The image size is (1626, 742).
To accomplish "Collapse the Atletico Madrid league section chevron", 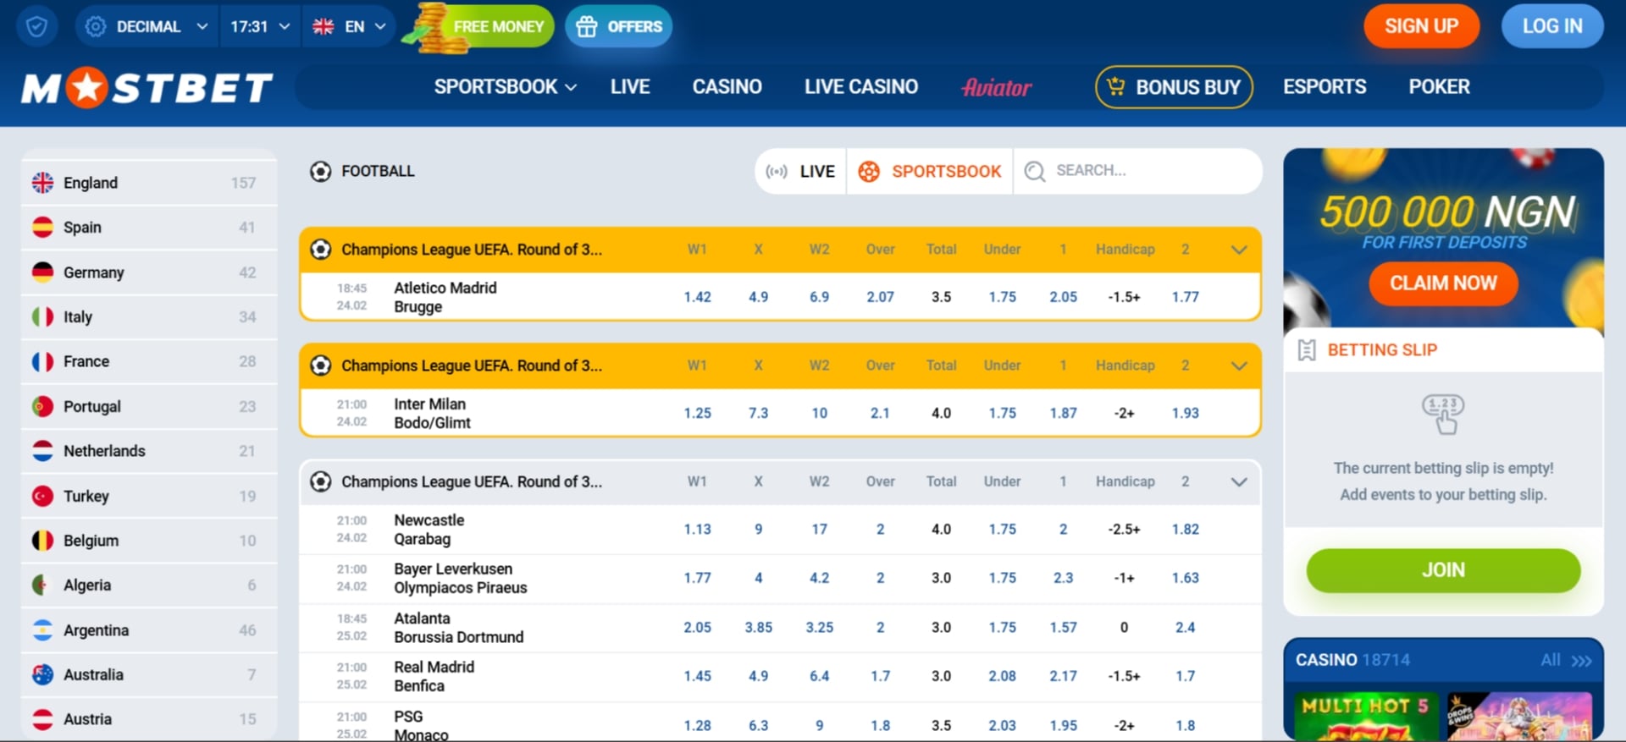I will (1238, 250).
